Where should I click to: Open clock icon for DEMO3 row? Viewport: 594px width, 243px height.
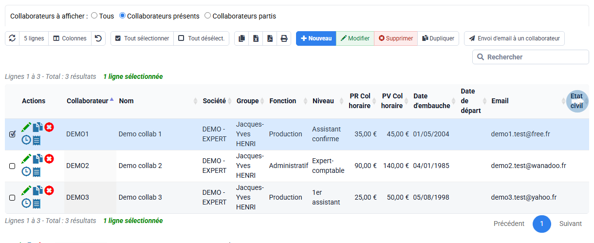click(26, 203)
